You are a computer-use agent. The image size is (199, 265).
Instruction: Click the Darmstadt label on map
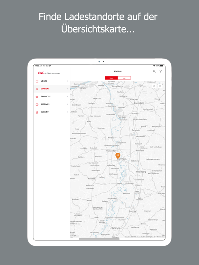[139, 103]
